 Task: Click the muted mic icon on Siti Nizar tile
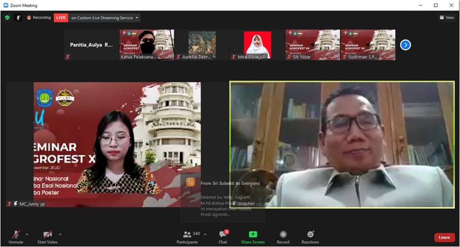[289, 57]
